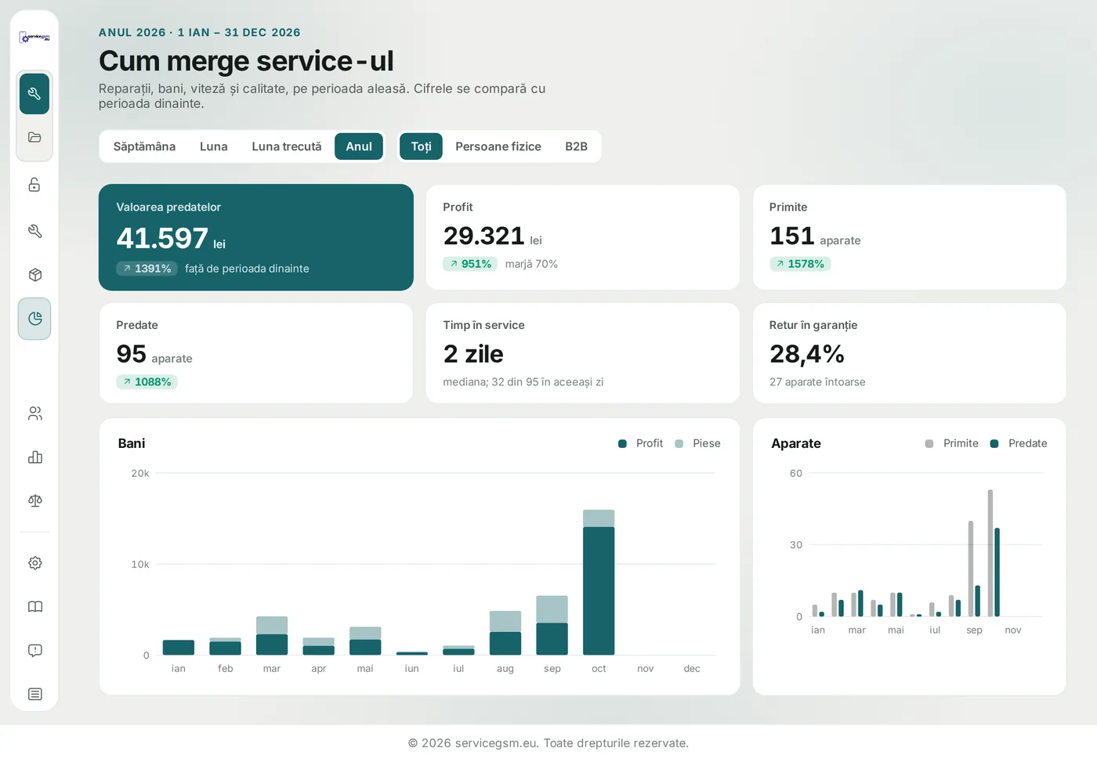Filter customers by B2B
Image resolution: width=1097 pixels, height=762 pixels.
click(x=577, y=146)
